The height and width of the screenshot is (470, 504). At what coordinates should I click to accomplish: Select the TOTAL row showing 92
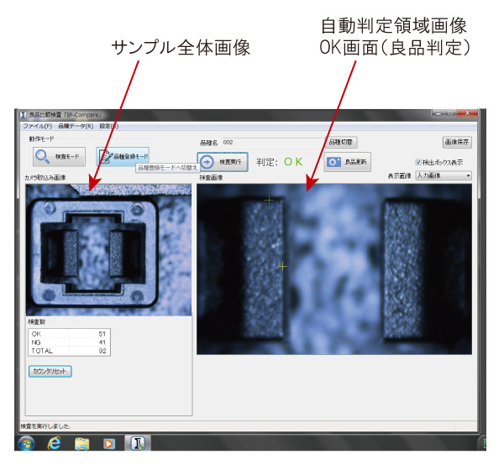point(69,351)
